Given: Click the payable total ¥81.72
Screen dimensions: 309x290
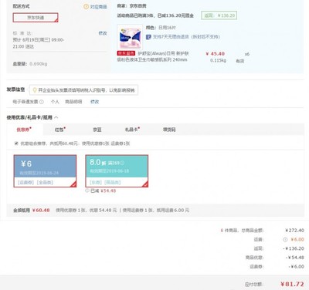Looking at the screenshot, I should (292, 284).
